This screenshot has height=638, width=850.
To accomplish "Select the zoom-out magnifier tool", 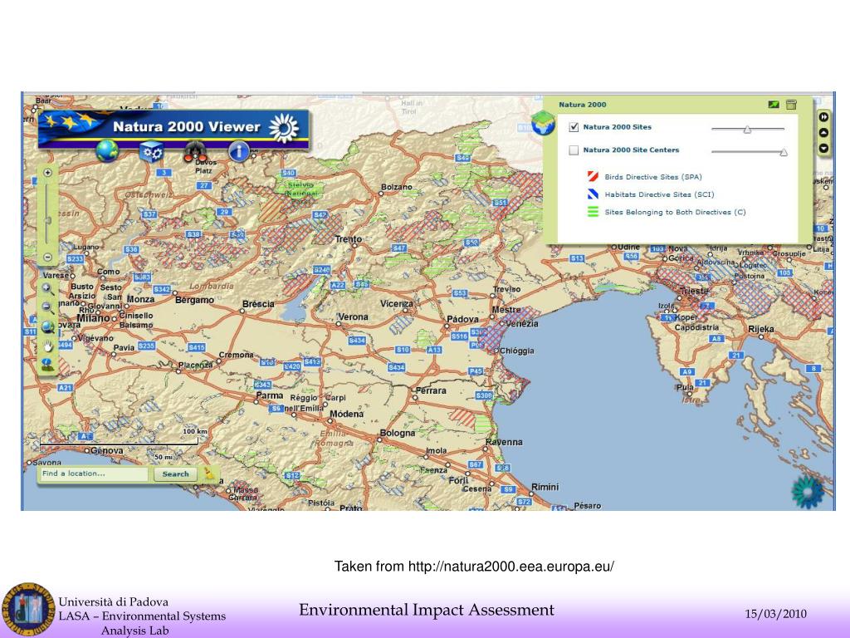I will tap(47, 307).
